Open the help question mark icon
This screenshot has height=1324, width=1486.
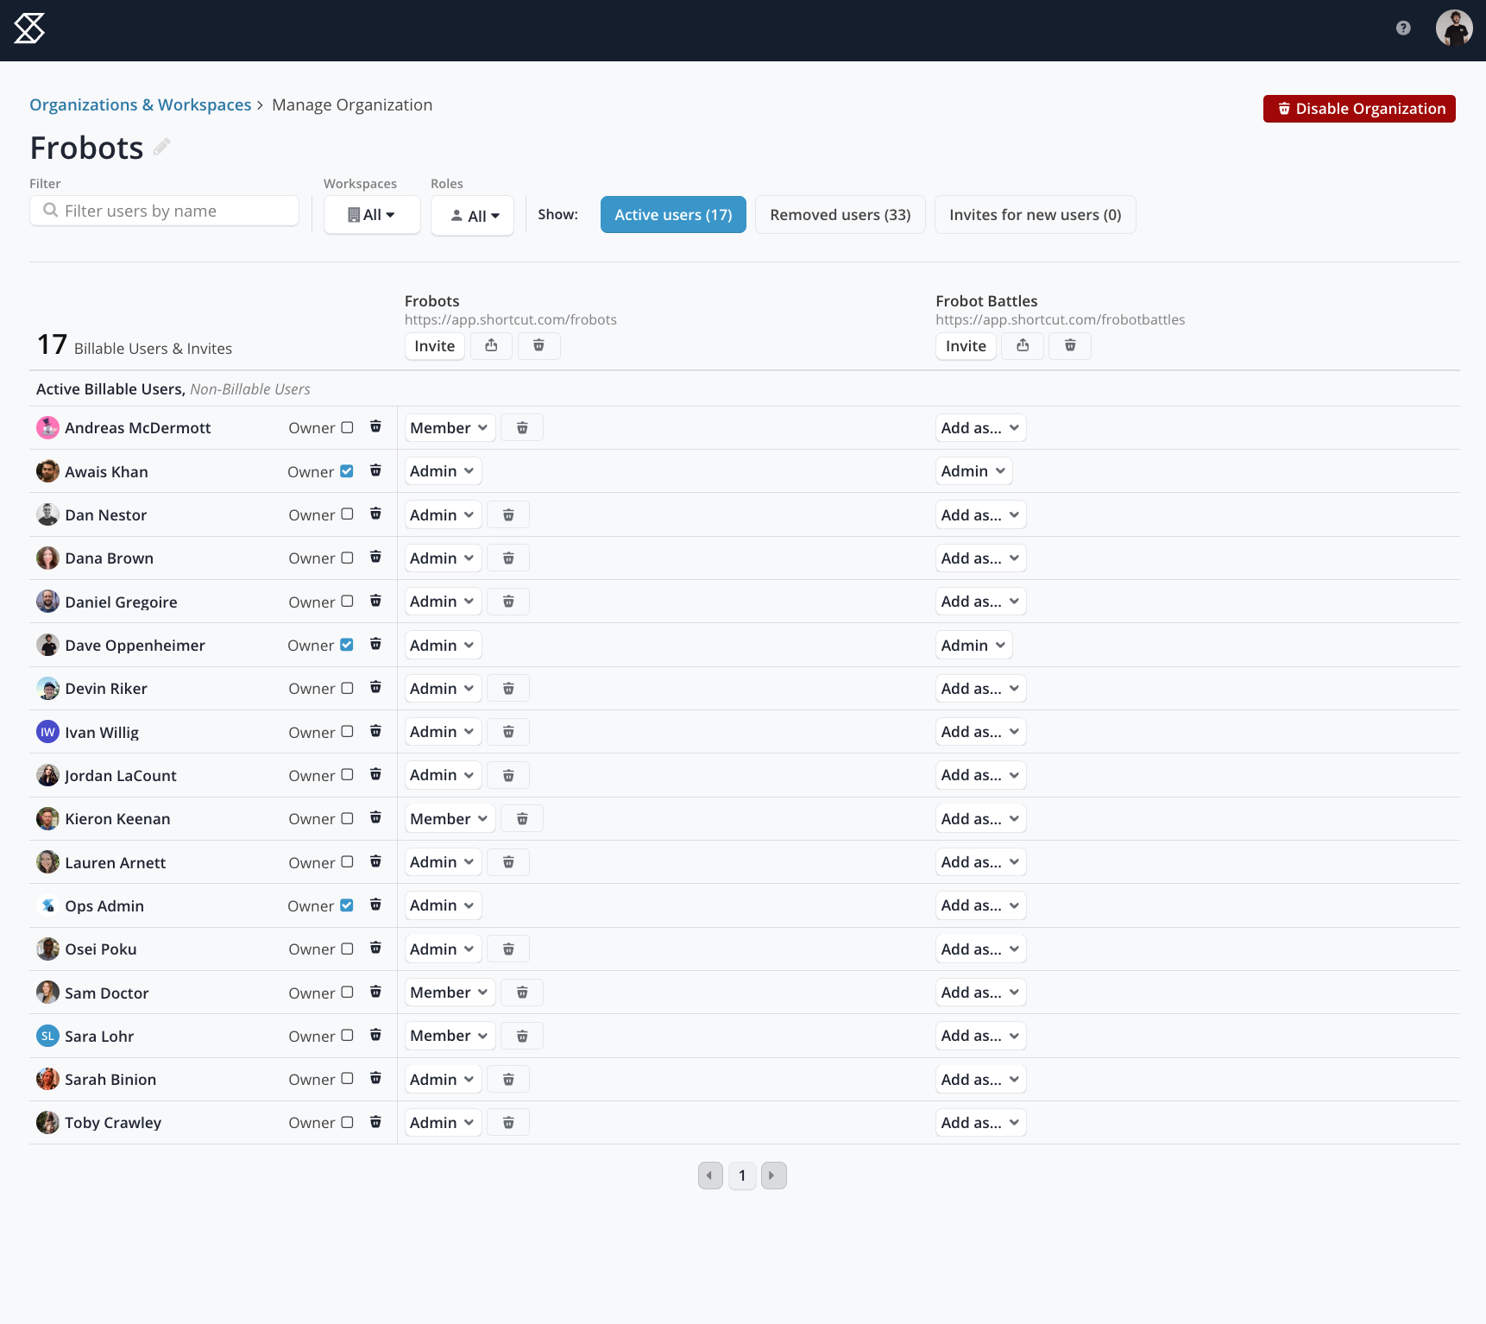coord(1403,28)
